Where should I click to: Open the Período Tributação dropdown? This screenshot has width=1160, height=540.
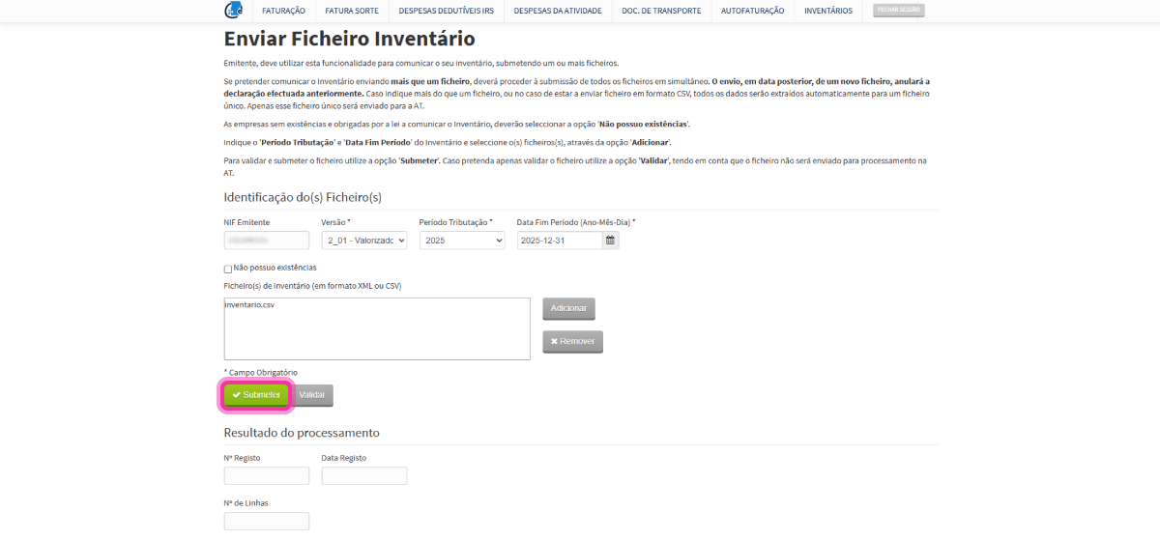(462, 241)
